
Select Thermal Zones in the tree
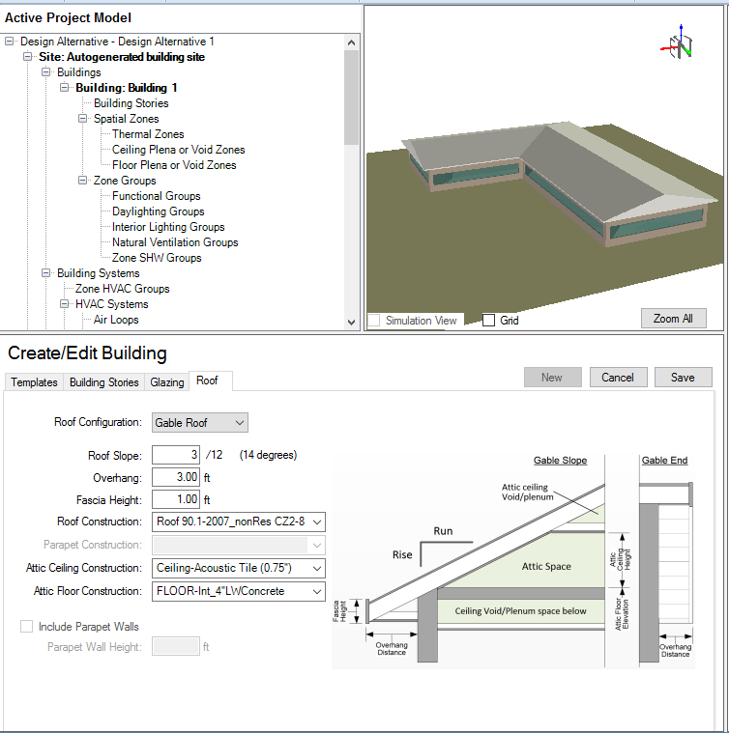[147, 134]
